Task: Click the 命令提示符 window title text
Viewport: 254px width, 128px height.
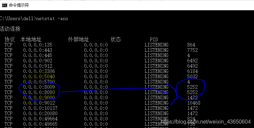Action: click(19, 5)
